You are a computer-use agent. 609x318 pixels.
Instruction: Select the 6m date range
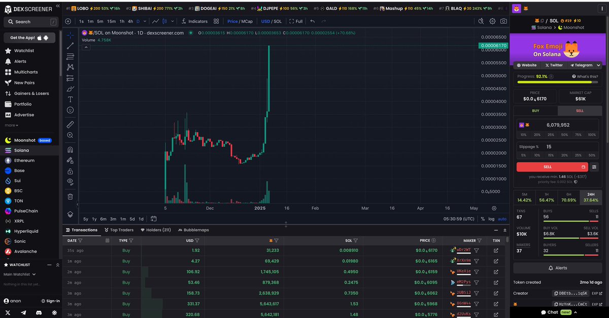[104, 219]
